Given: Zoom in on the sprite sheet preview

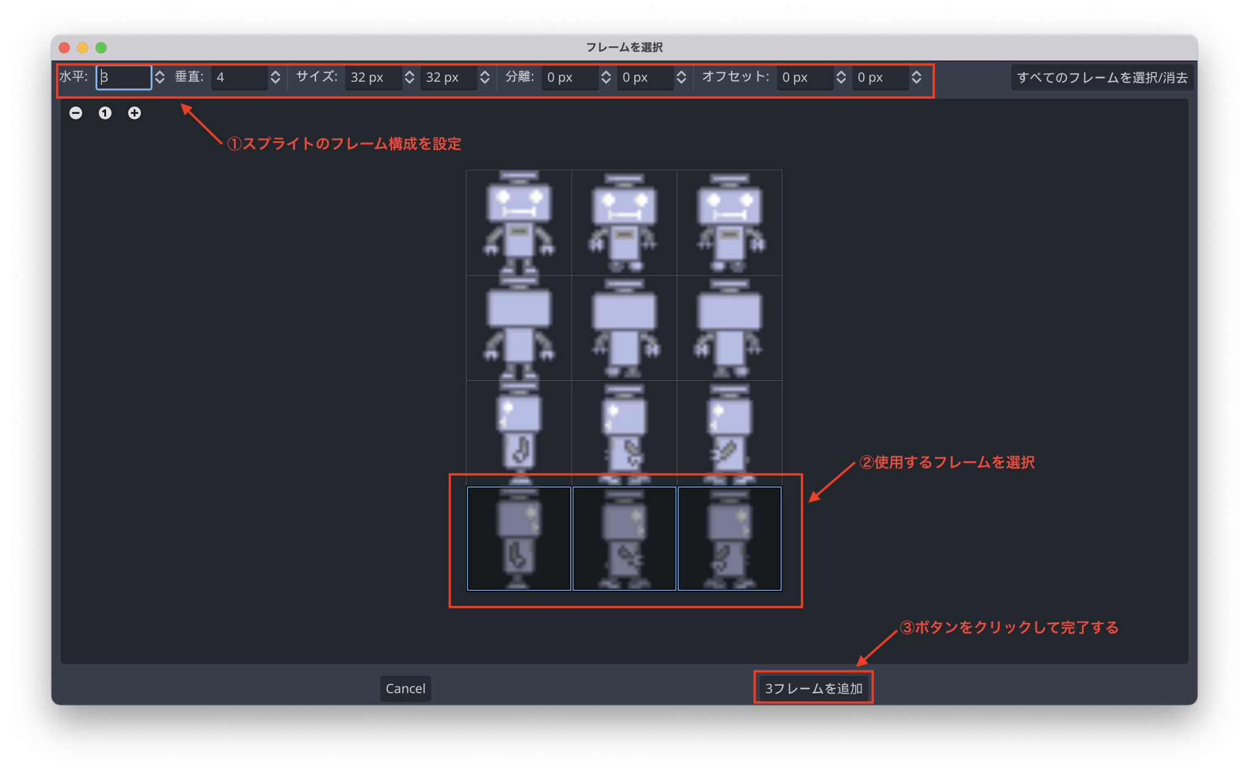Looking at the screenshot, I should pyautogui.click(x=134, y=113).
